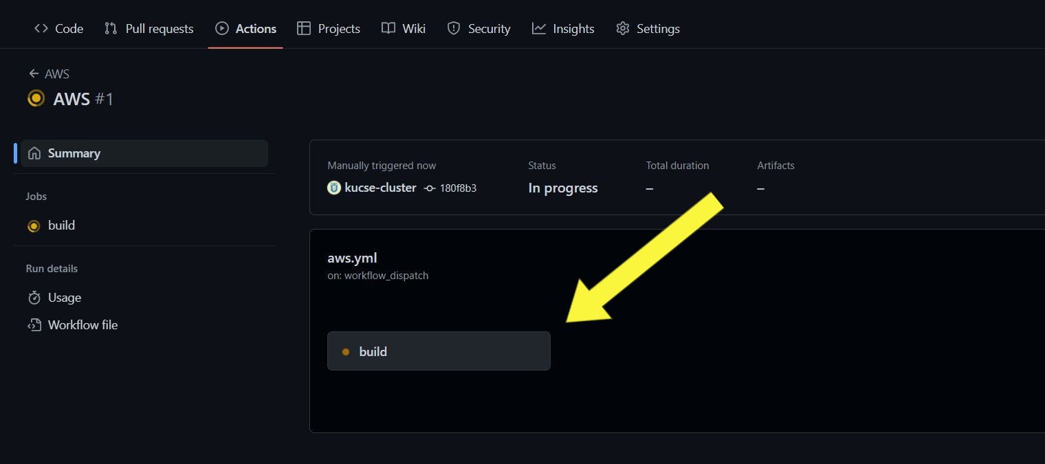Go to the Pull requests tab
Image resolution: width=1045 pixels, height=464 pixels.
pos(148,28)
